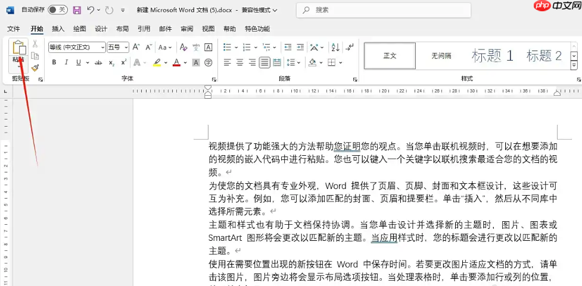Expand Paste options dropdown arrow

coord(18,68)
